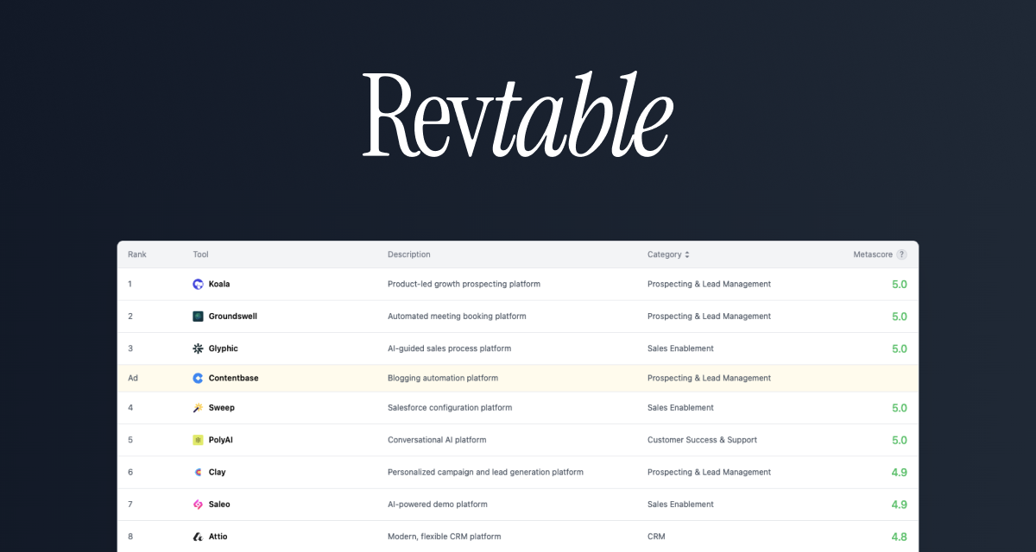The height and width of the screenshot is (552, 1036).
Task: Select the PolyAI logo icon
Action: [x=197, y=440]
